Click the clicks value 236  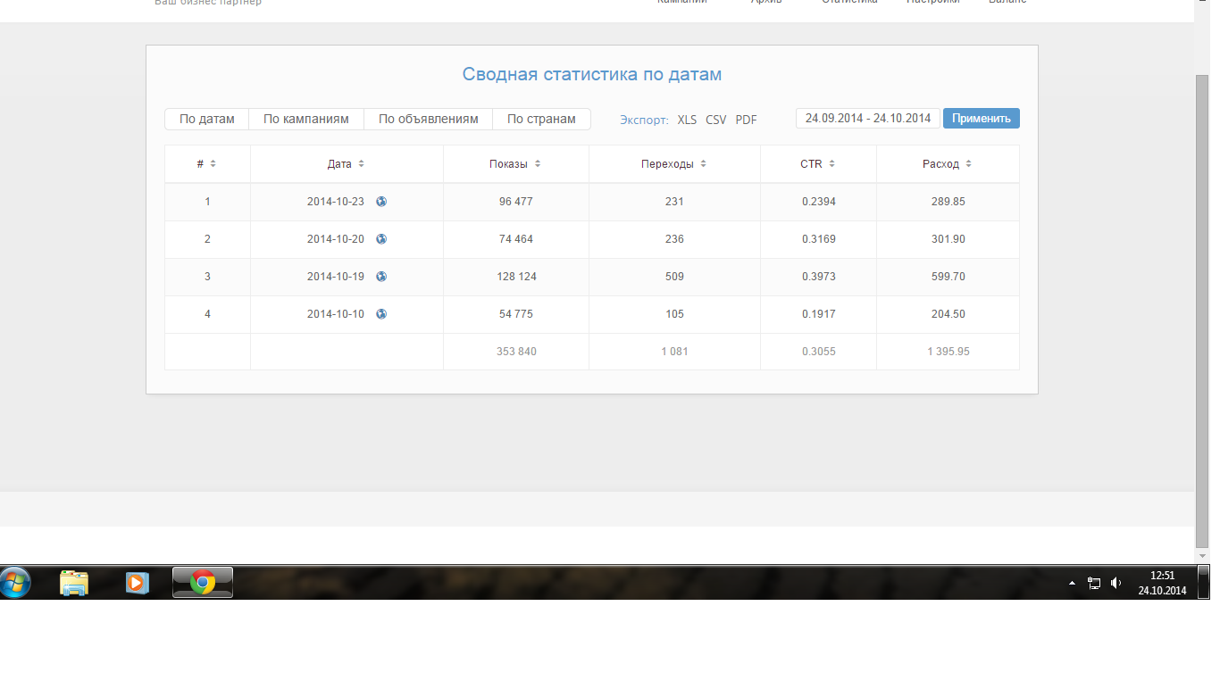click(674, 239)
